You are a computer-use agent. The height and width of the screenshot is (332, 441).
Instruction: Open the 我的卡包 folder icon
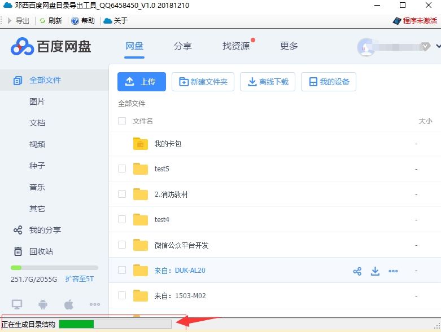click(141, 144)
